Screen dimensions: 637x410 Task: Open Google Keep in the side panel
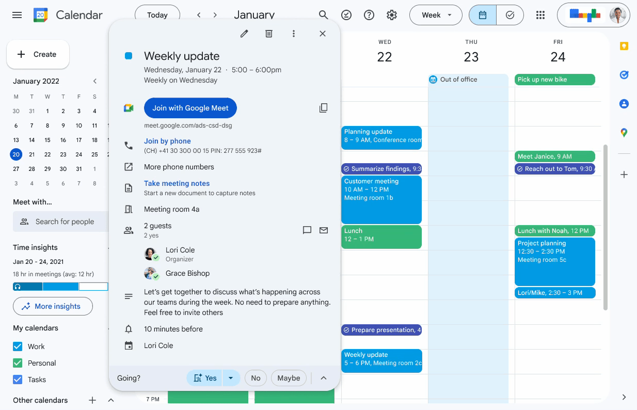coord(624,46)
